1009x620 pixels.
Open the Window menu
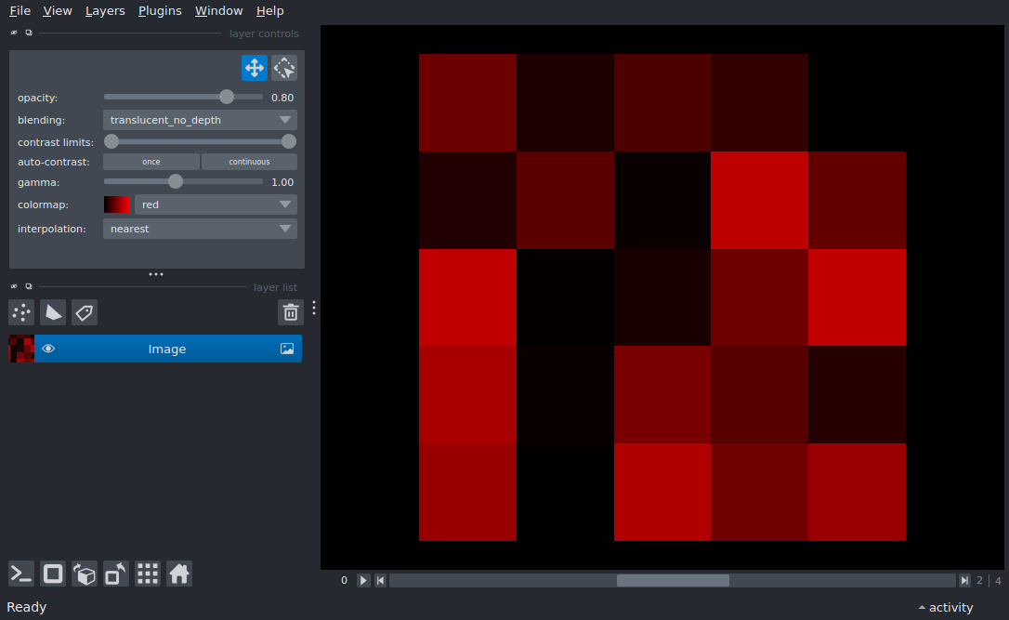(218, 11)
